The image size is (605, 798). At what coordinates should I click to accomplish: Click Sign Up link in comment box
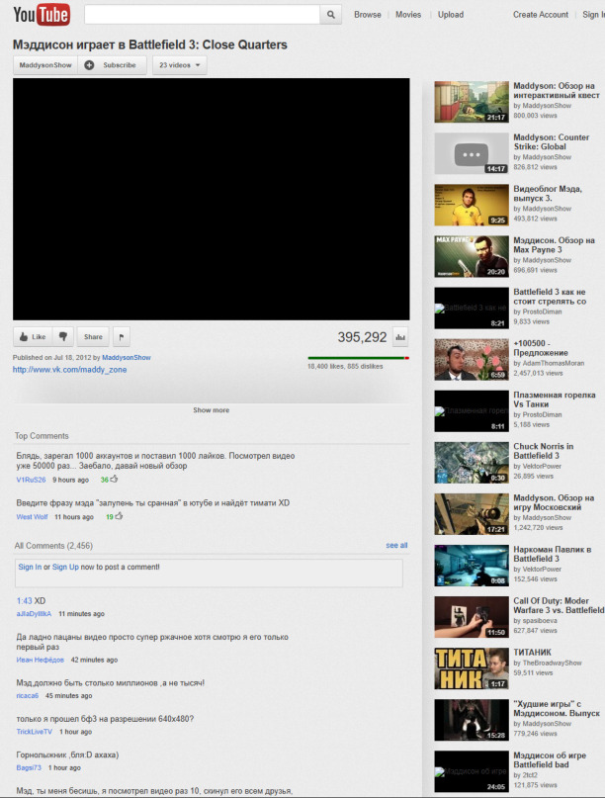[x=65, y=567]
